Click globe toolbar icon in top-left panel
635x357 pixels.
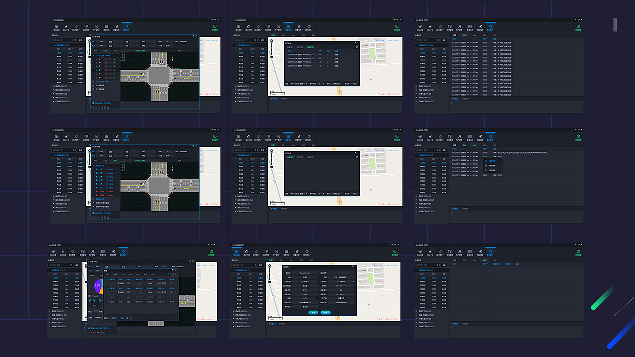click(56, 26)
